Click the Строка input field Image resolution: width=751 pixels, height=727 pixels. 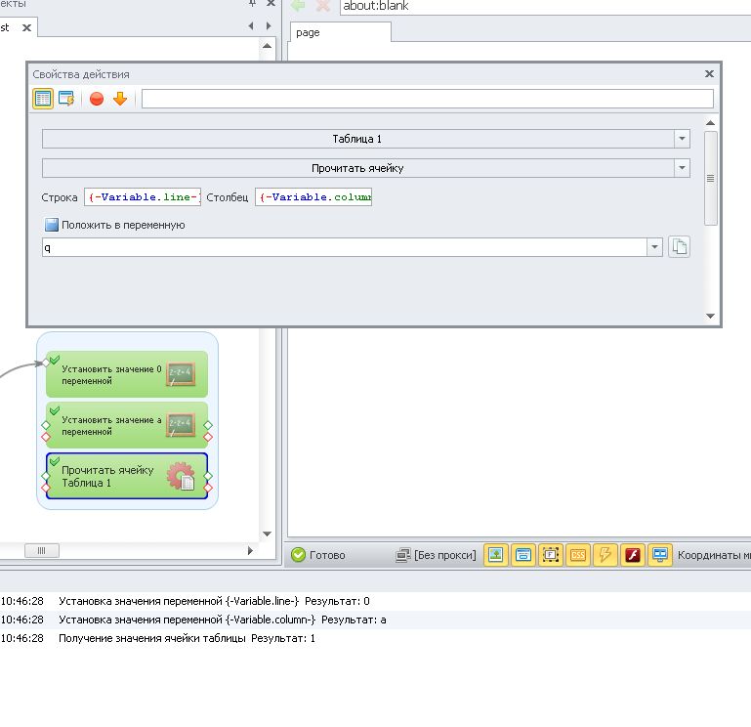pos(143,197)
